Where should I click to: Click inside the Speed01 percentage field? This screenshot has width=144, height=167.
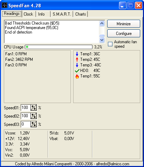(26, 108)
